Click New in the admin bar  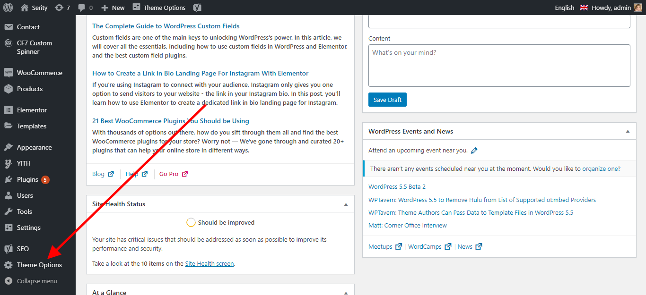113,8
